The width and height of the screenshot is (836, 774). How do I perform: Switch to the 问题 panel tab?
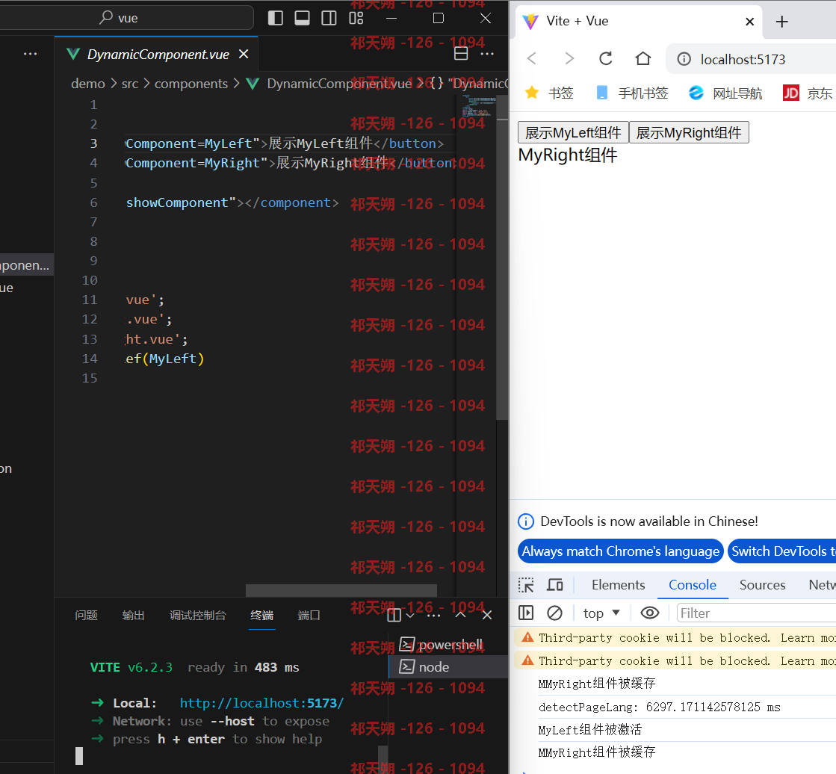tap(87, 615)
